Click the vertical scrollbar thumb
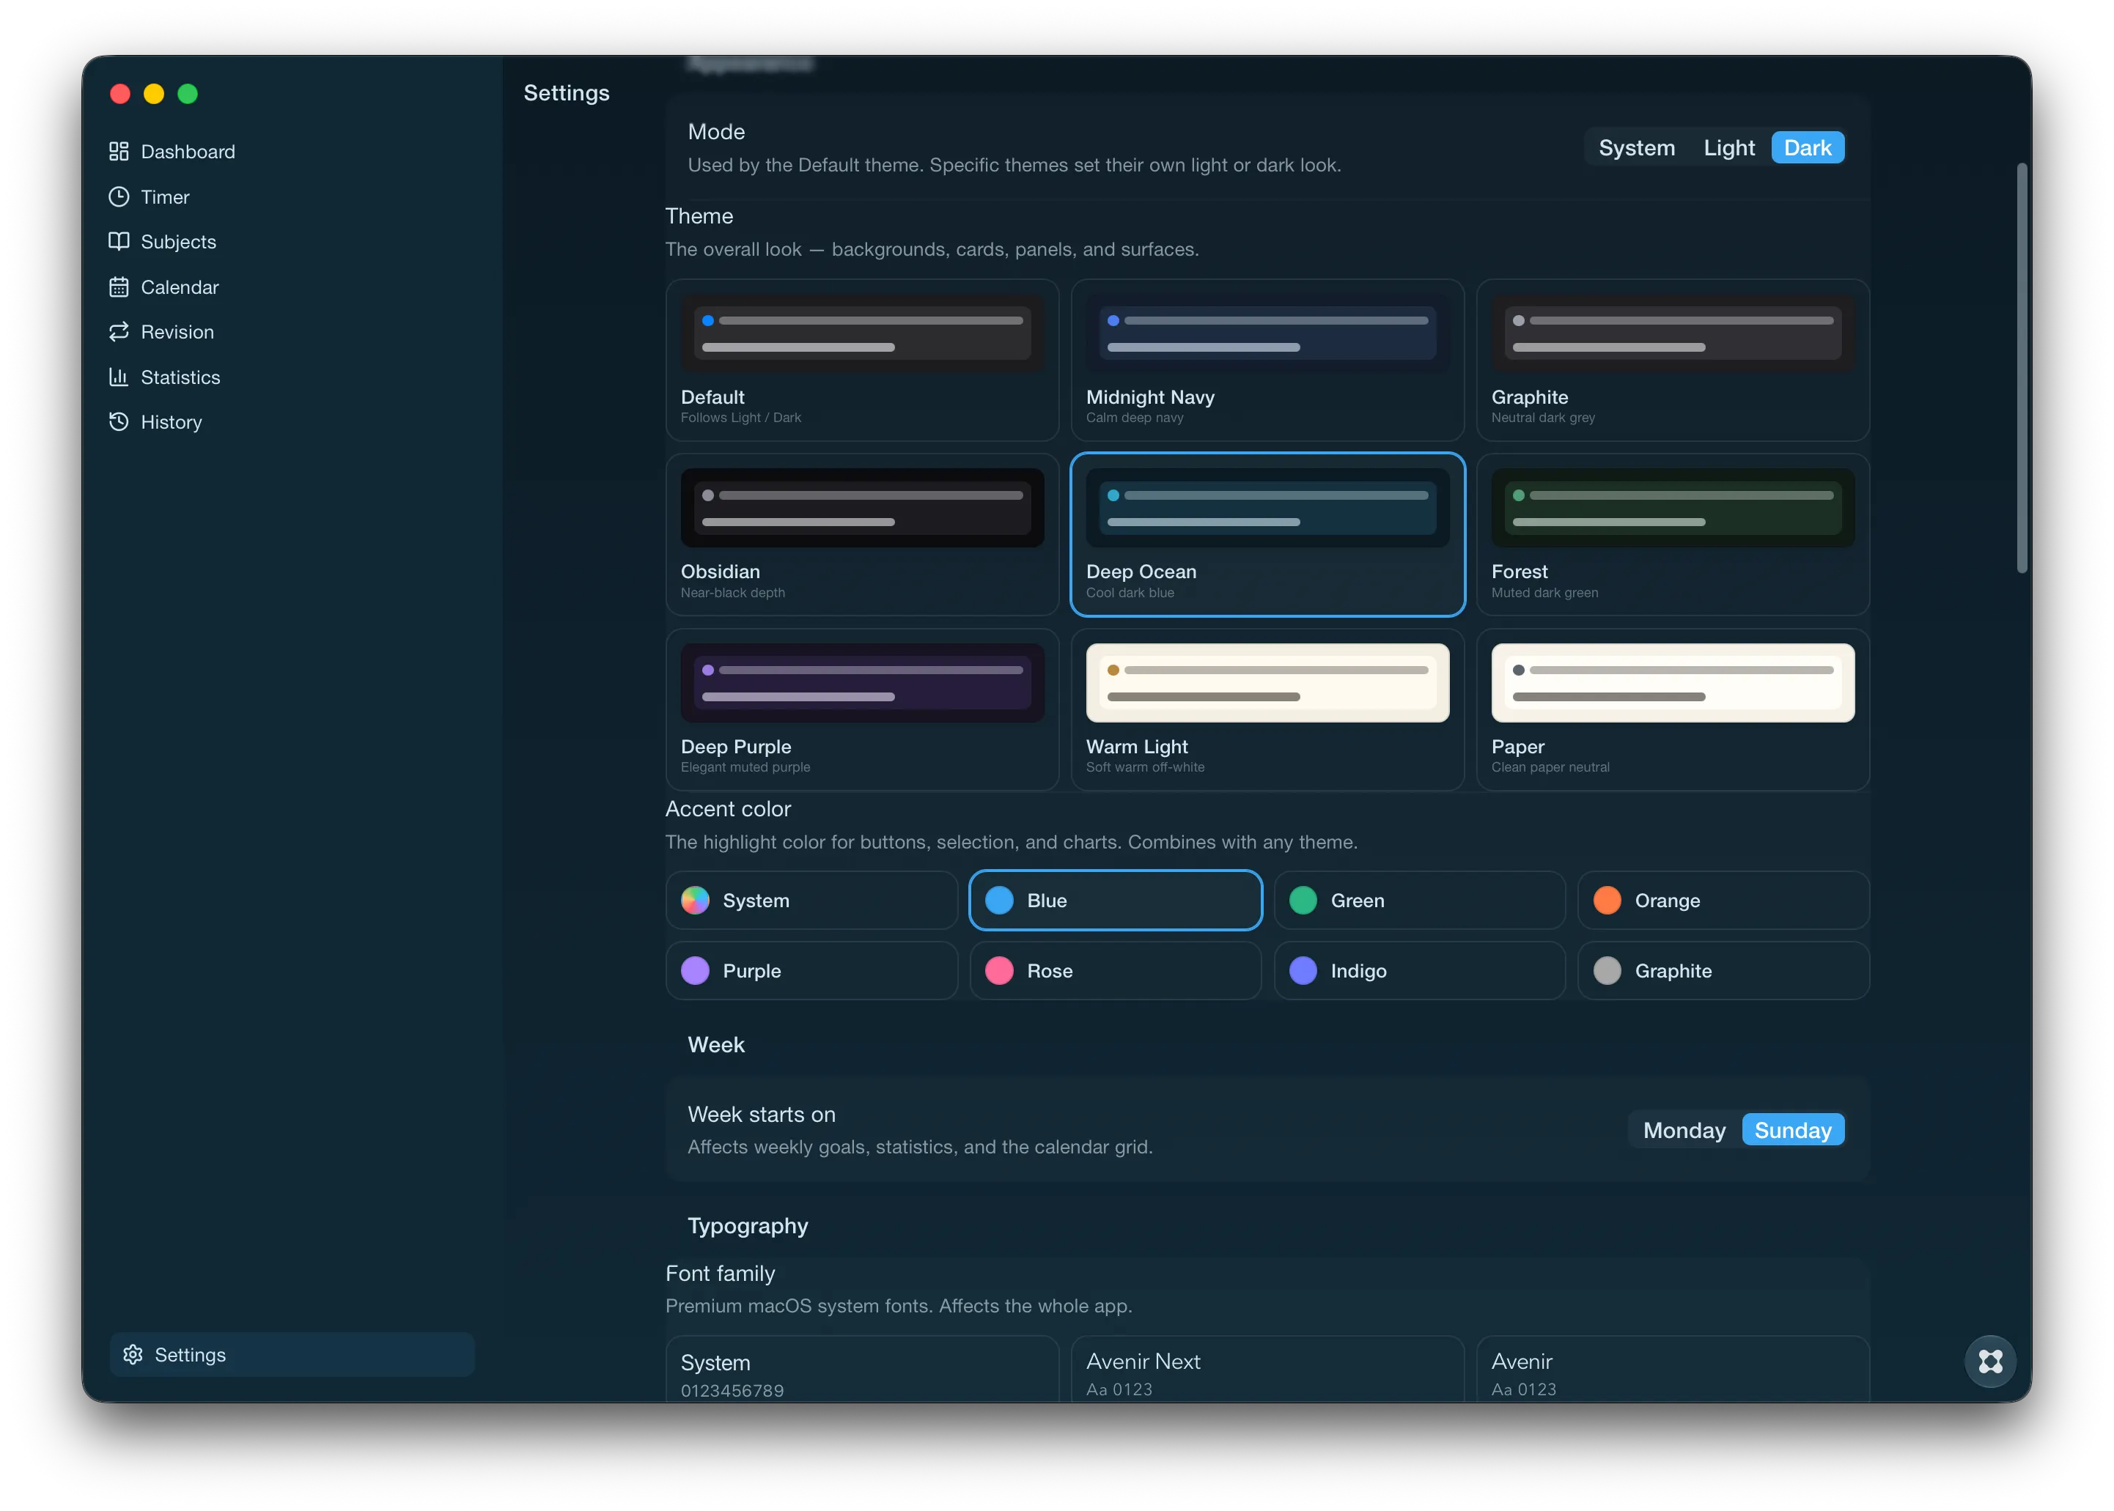2114x1511 pixels. [2021, 368]
